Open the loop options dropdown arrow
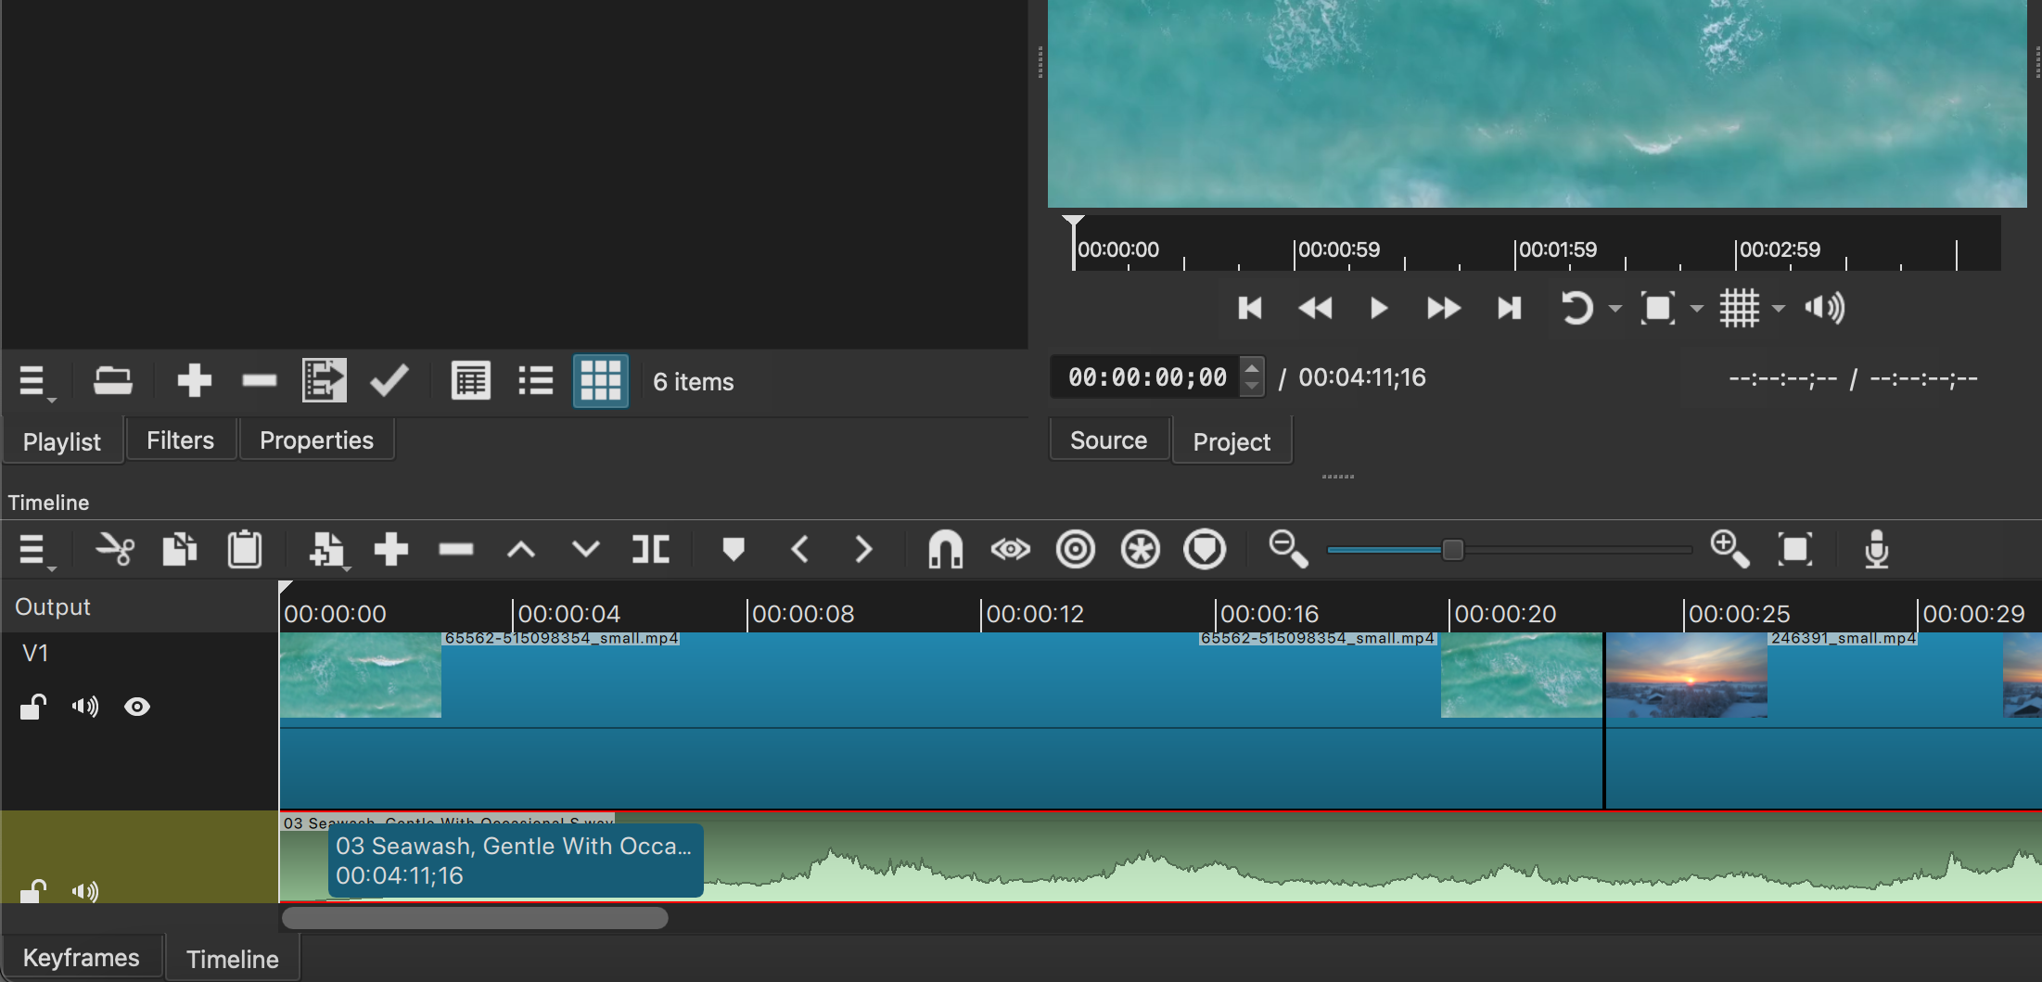 point(1615,309)
